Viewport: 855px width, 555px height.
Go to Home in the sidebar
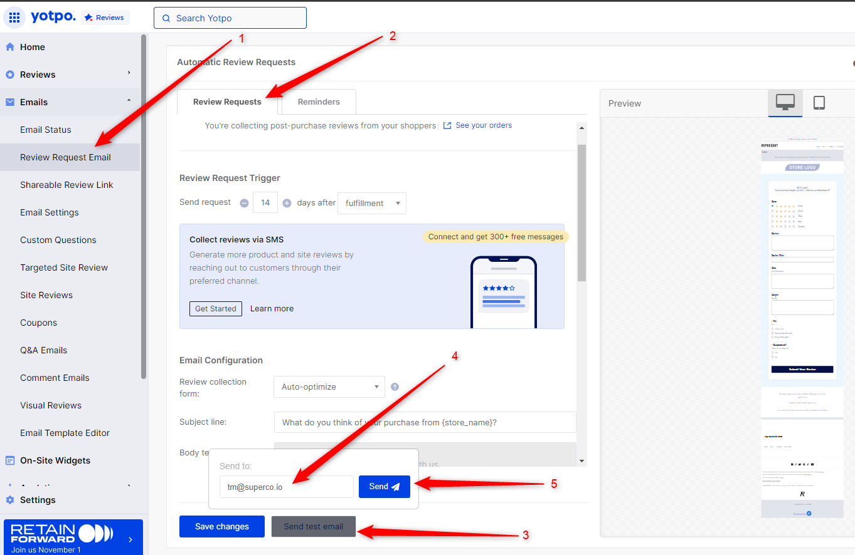click(33, 47)
